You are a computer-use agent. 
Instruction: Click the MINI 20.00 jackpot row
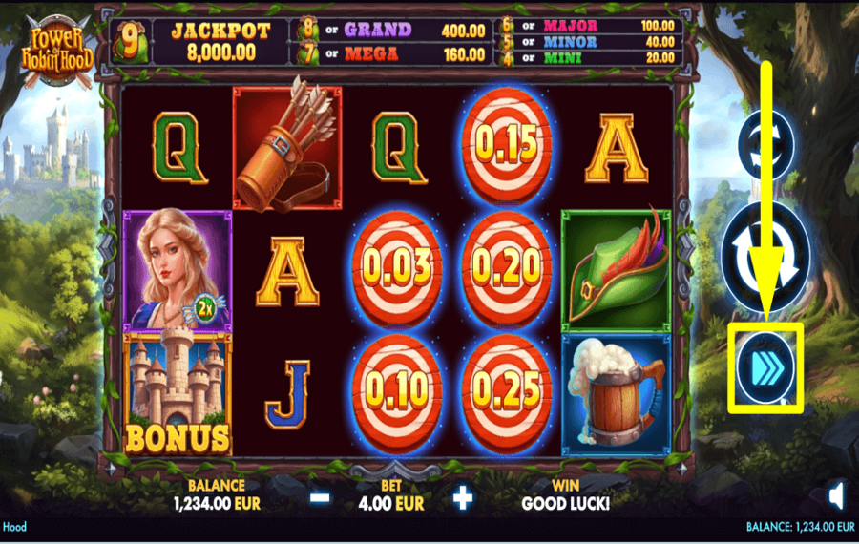click(590, 58)
